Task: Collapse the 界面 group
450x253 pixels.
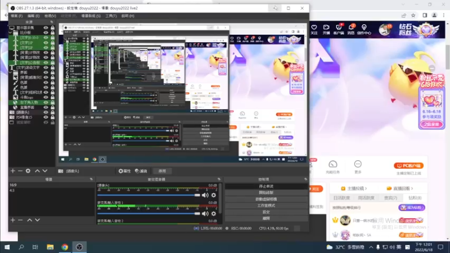Action: tap(11, 73)
